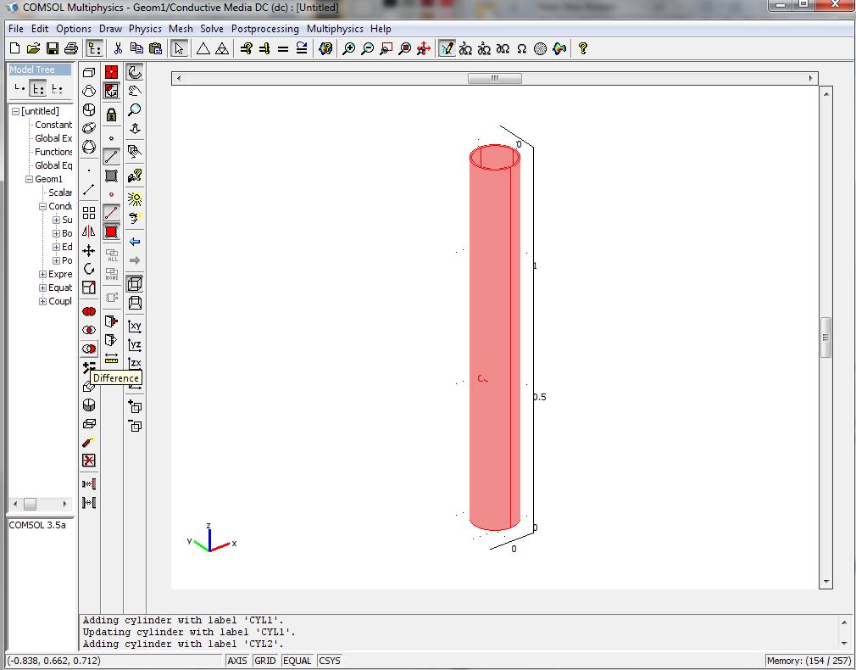This screenshot has width=856, height=670.
Task: Click the model tree horizontal scrollbar thumb
Action: [x=30, y=504]
